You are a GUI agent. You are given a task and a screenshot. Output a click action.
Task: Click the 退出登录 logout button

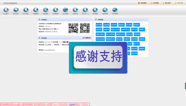(x=167, y=3)
